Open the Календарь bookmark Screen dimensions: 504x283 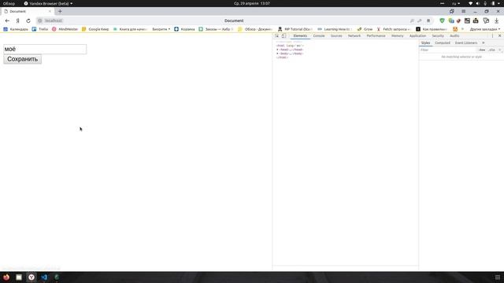(x=16, y=29)
